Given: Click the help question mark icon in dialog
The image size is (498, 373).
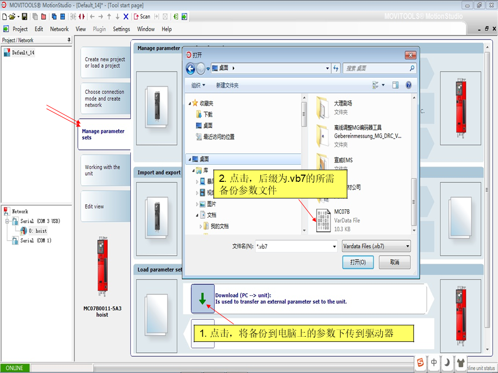Looking at the screenshot, I should pos(409,85).
